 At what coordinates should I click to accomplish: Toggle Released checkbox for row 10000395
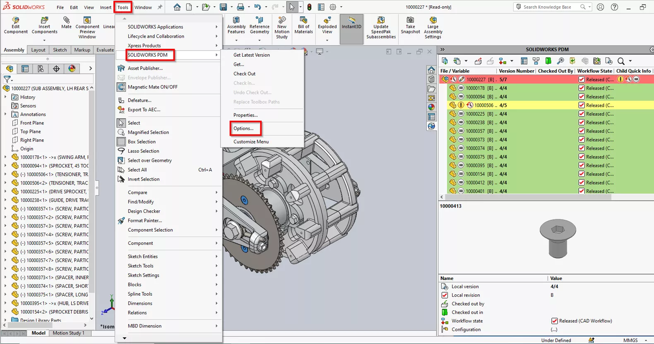(x=582, y=165)
